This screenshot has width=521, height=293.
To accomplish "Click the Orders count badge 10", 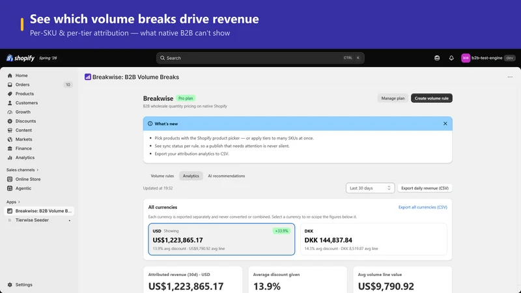I will 68,85.
